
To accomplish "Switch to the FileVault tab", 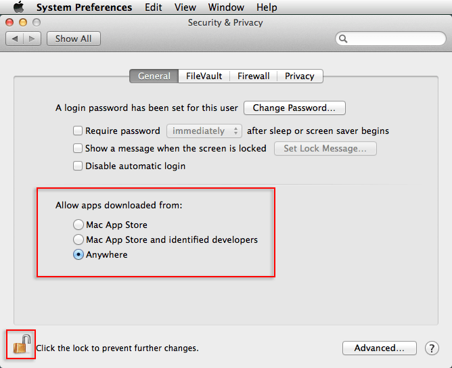I will (204, 76).
